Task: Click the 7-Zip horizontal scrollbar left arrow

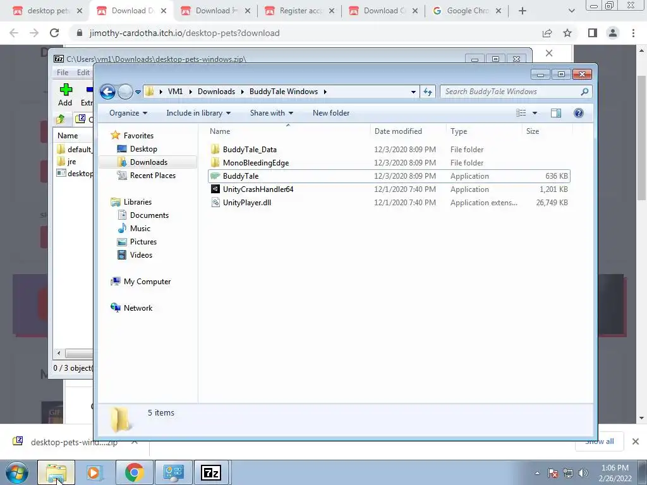Action: click(59, 354)
